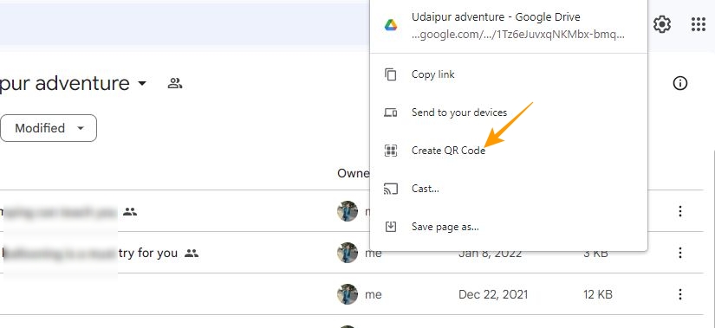Click the Send to devices icon
The height and width of the screenshot is (328, 715).
[x=390, y=113]
